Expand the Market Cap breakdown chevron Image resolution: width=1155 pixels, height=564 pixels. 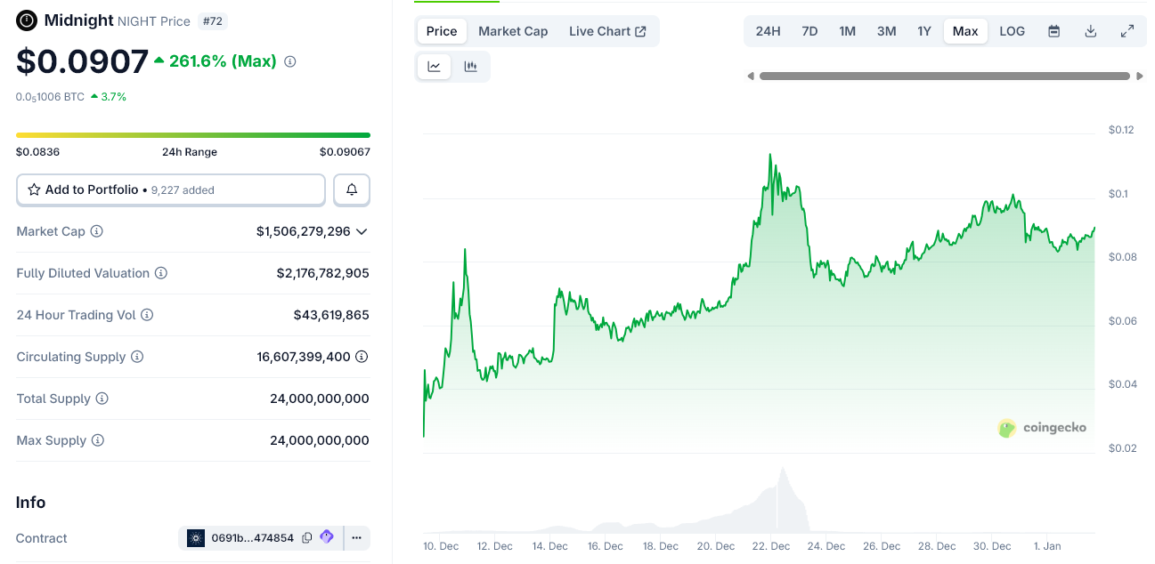pos(362,230)
